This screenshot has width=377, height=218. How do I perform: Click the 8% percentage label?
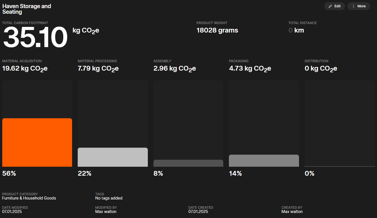point(158,173)
